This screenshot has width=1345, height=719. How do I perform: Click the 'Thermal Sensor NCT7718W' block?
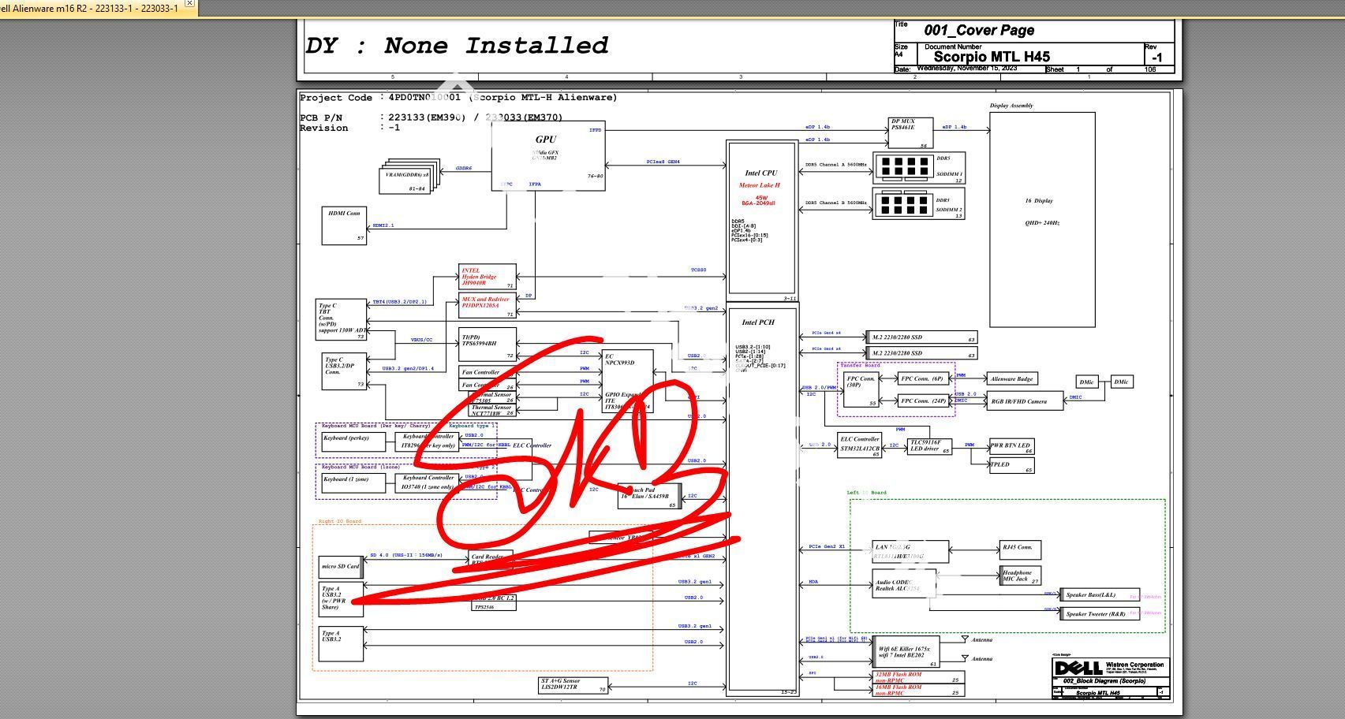coord(492,411)
